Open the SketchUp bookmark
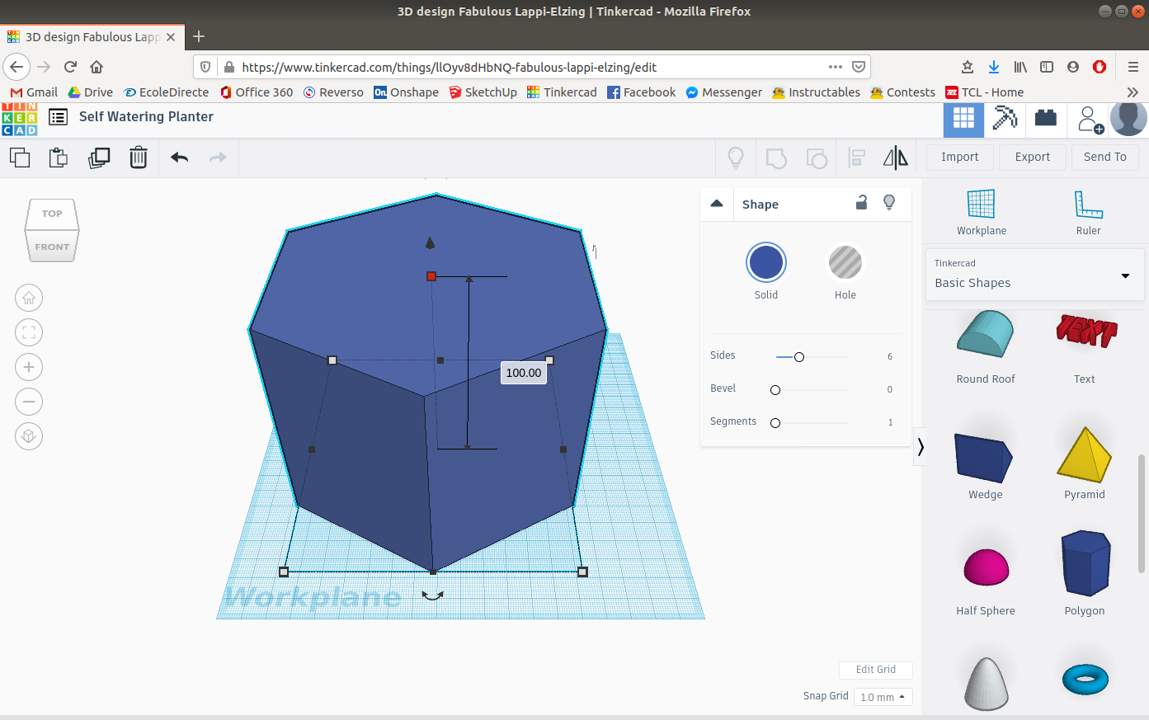This screenshot has height=720, width=1149. click(x=483, y=92)
